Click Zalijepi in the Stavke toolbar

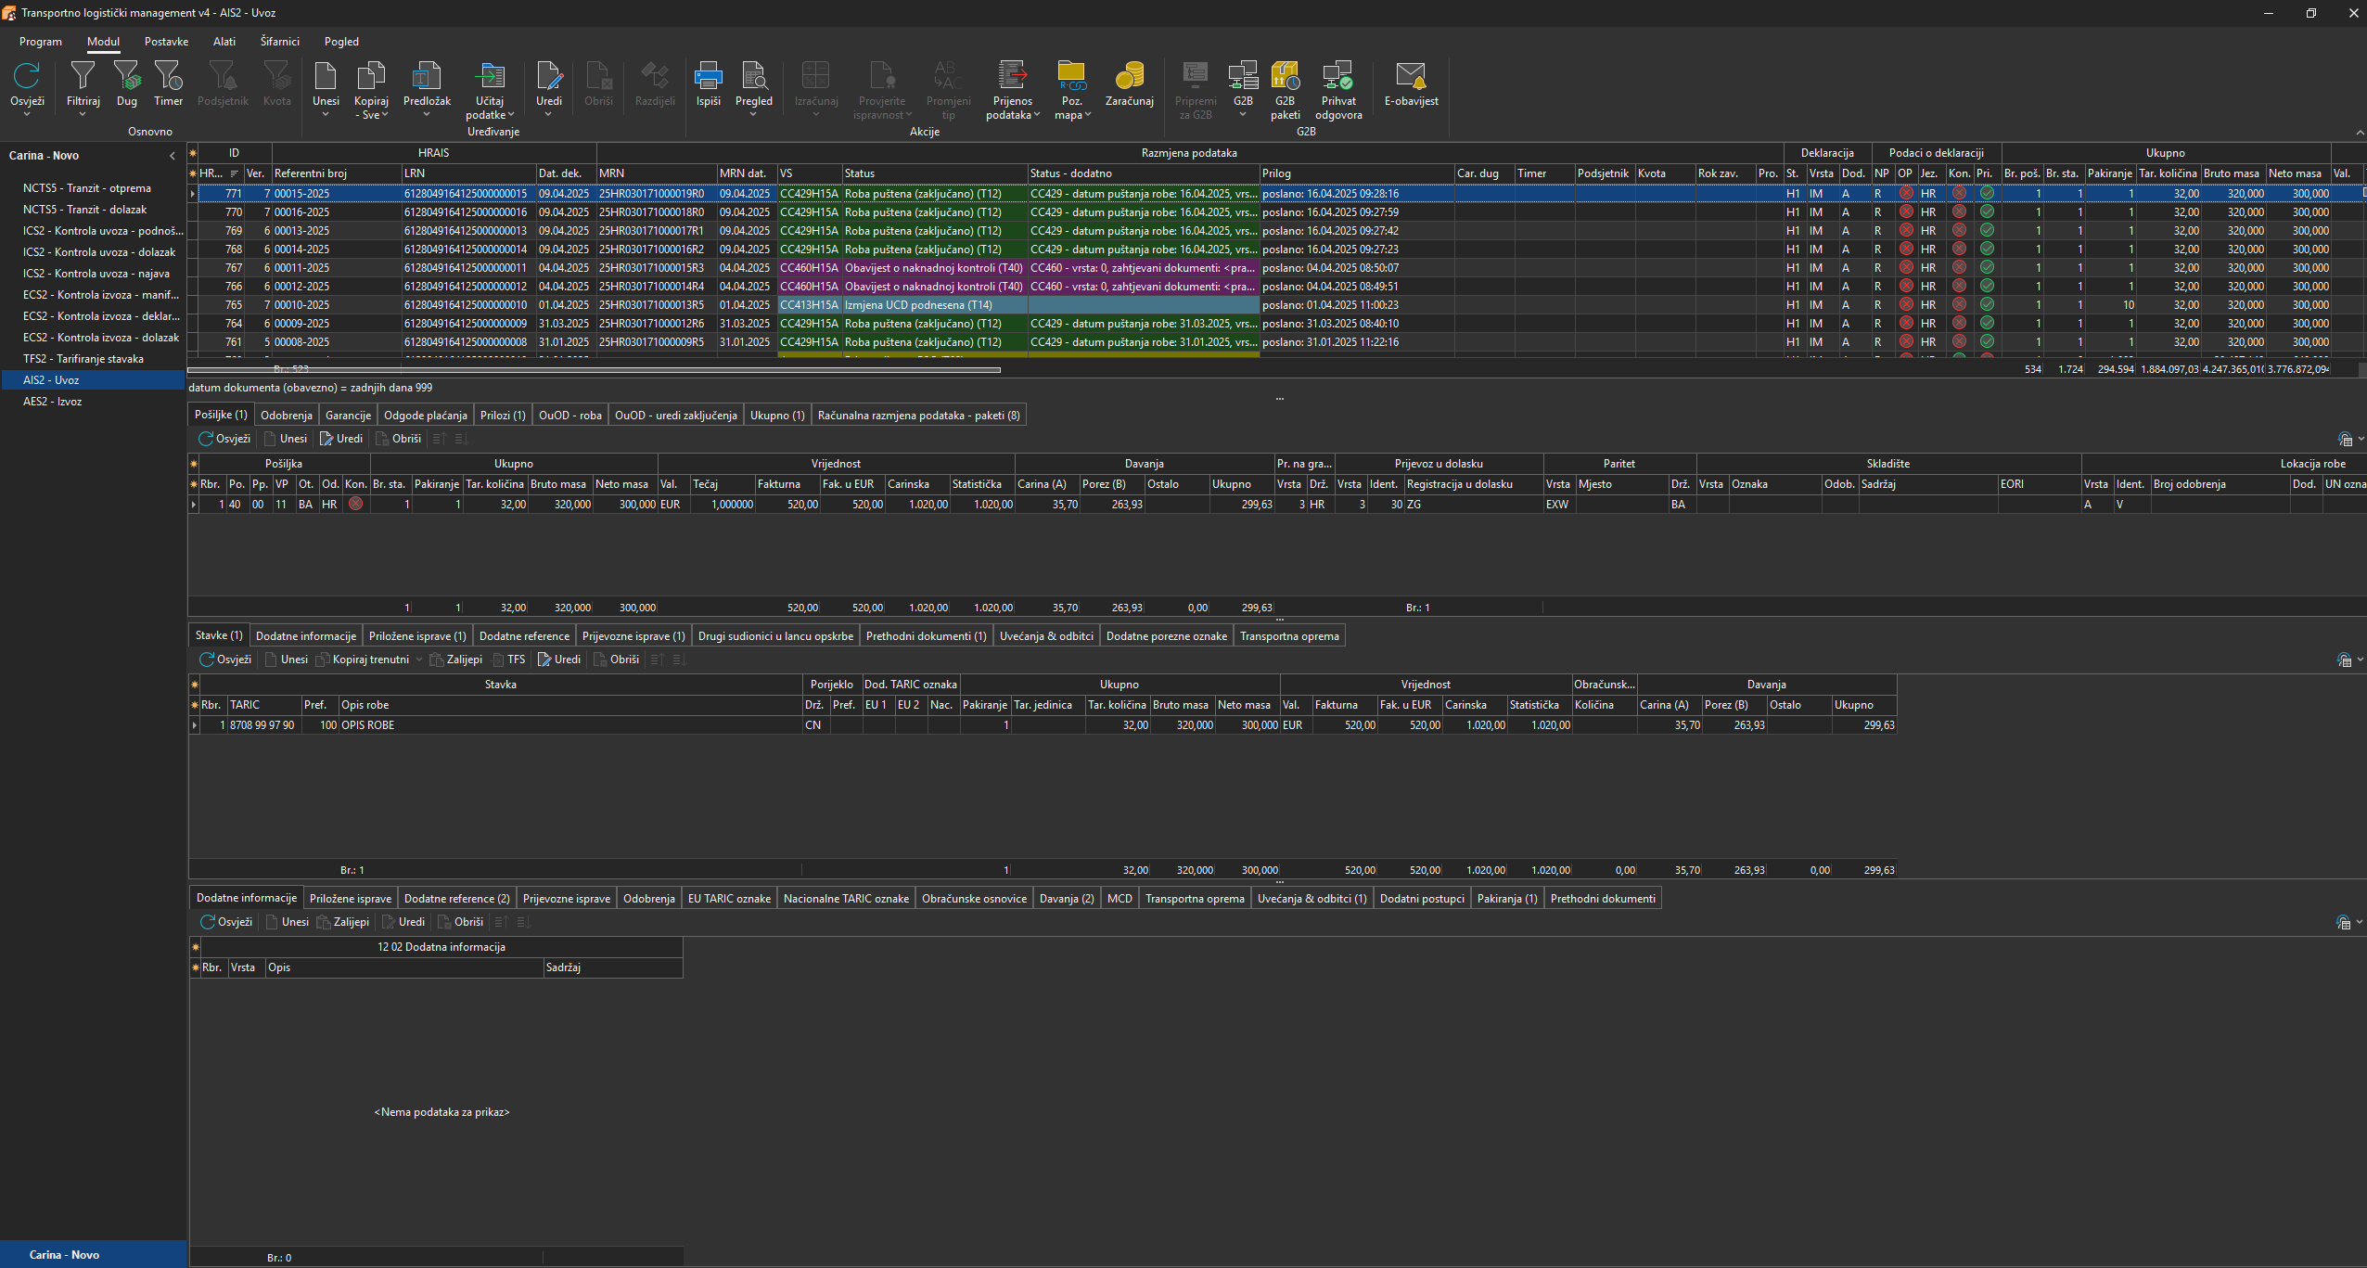pyautogui.click(x=455, y=660)
